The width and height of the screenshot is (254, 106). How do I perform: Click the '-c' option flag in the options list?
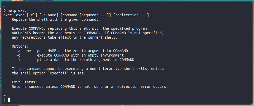(x=18, y=55)
